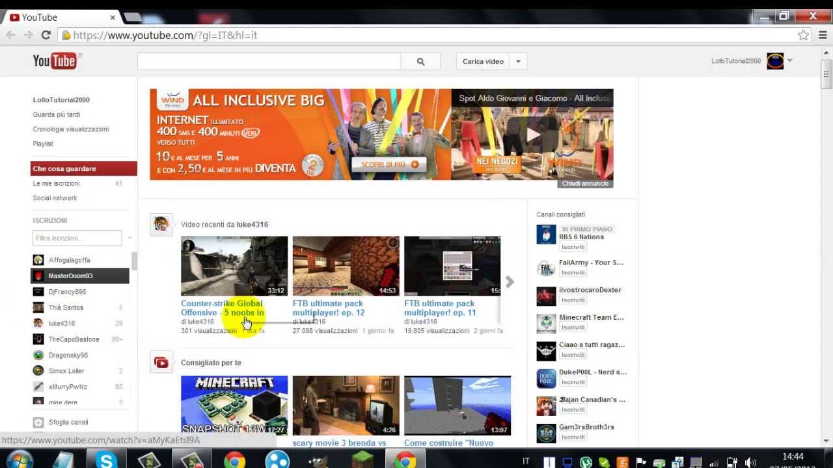The width and height of the screenshot is (833, 468).
Task: Open the 13:07 Come costruire thumbnail
Action: tap(457, 405)
